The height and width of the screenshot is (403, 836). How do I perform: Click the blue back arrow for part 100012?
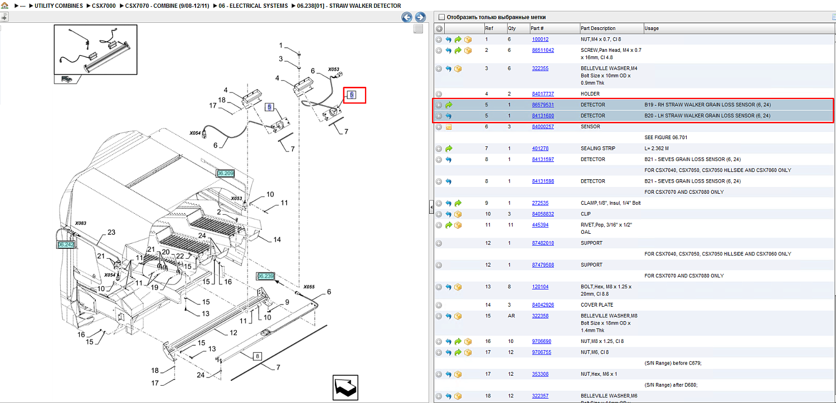[448, 40]
